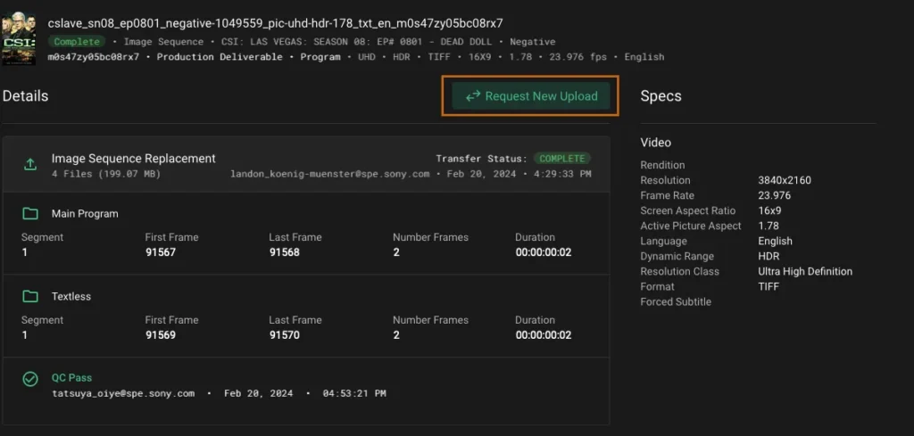This screenshot has height=436, width=914.
Task: Click the Request New Upload button
Action: (x=531, y=96)
